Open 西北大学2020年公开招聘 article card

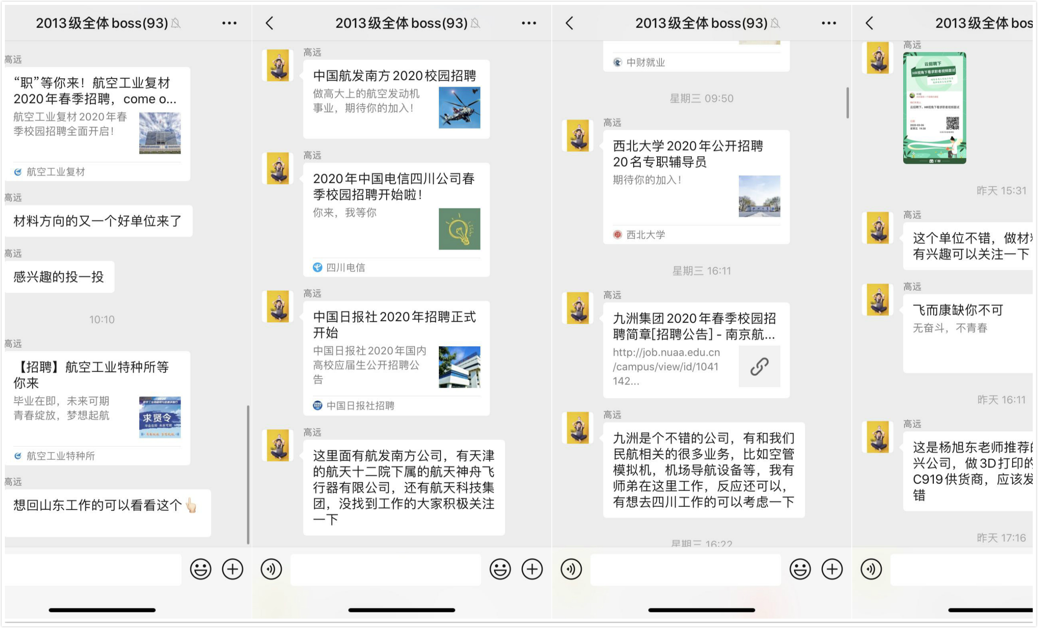tap(696, 187)
